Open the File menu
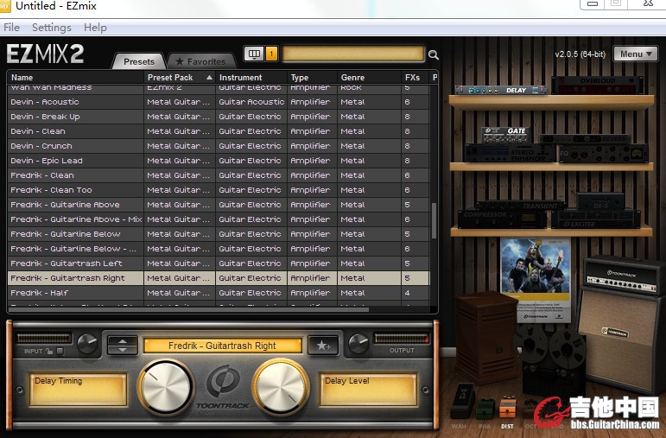Image resolution: width=666 pixels, height=438 pixels. 11,28
